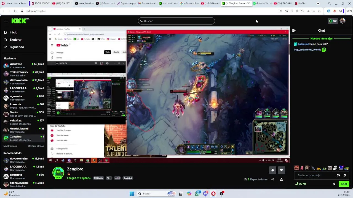
Task: Click the share stream icon
Action: tap(272, 179)
